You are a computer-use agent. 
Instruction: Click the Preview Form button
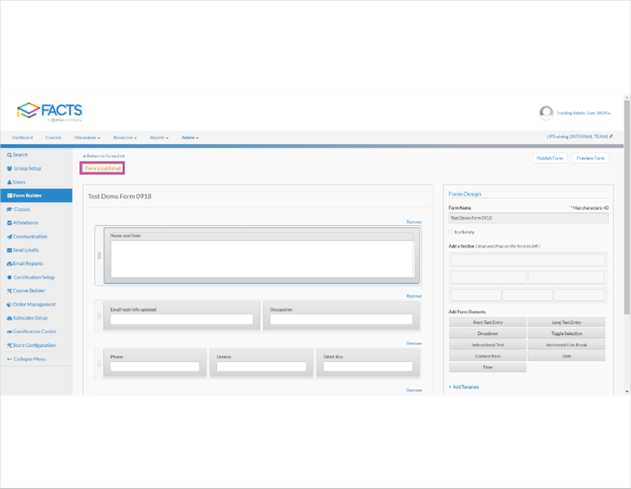[590, 158]
